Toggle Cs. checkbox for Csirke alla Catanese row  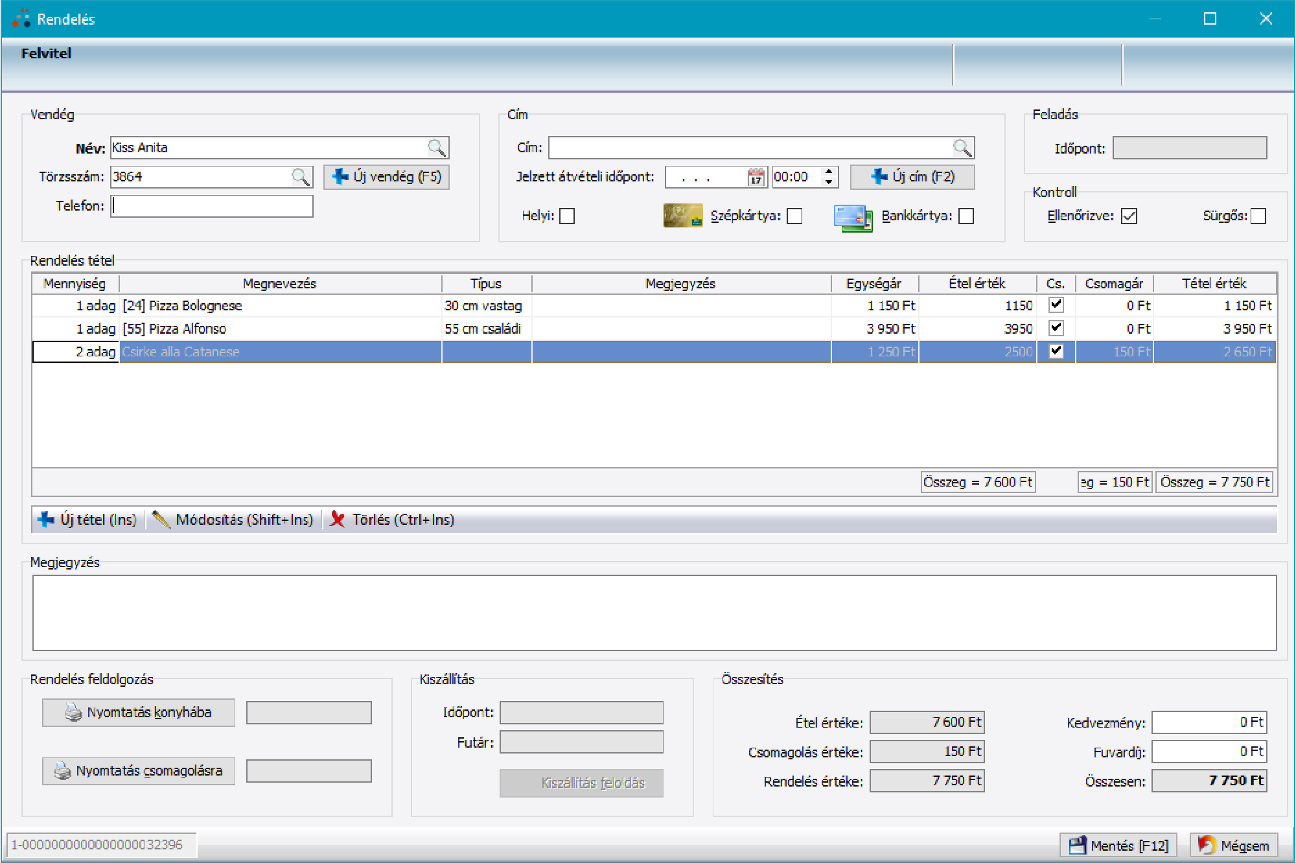pos(1056,351)
